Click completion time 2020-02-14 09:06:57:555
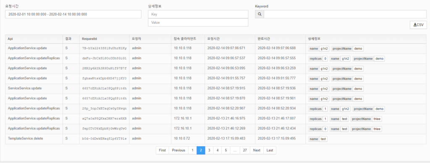This screenshot has width=430, height=163. point(277,58)
